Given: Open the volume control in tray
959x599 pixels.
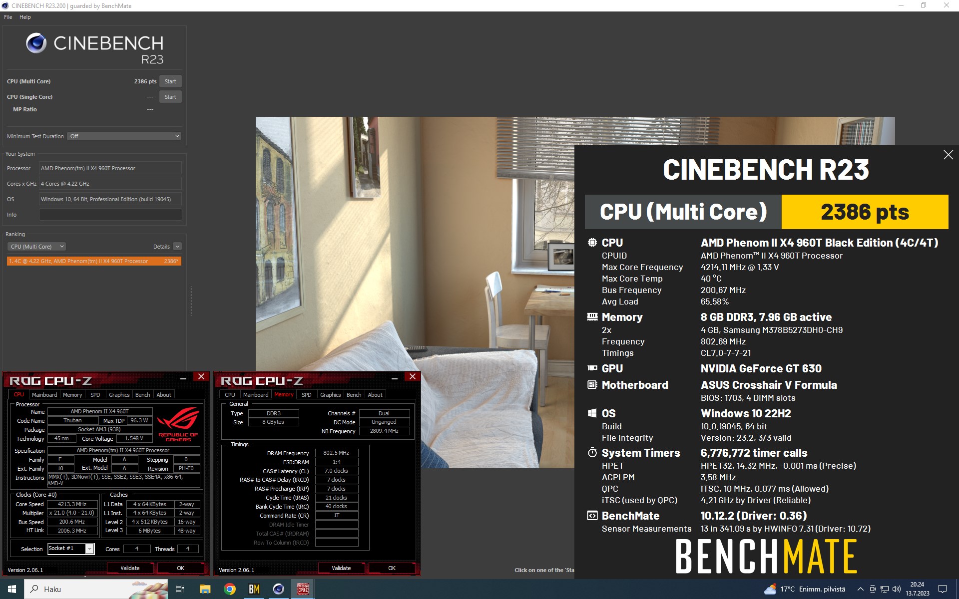Looking at the screenshot, I should pos(897,589).
